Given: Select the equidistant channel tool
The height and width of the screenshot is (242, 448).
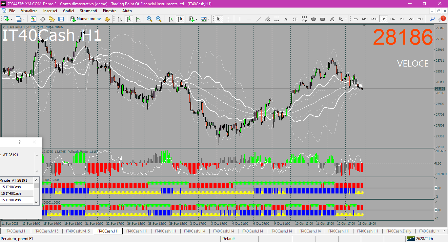Looking at the screenshot, I should (267, 19).
